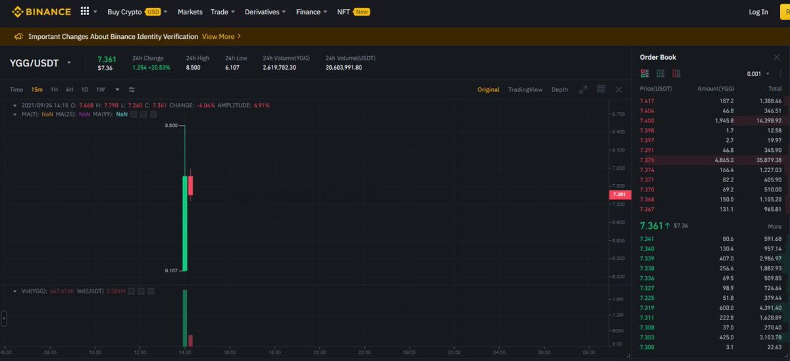Viewport: 790px width, 361px height.
Task: Open the multi-chart grid layout icon
Action: tap(601, 89)
